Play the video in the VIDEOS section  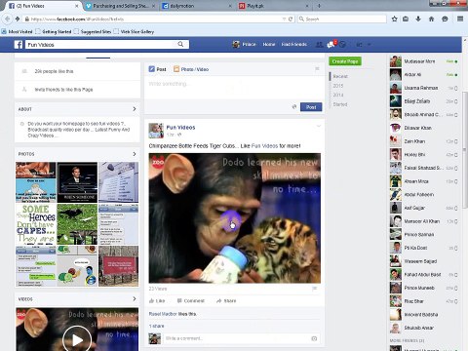point(77,339)
